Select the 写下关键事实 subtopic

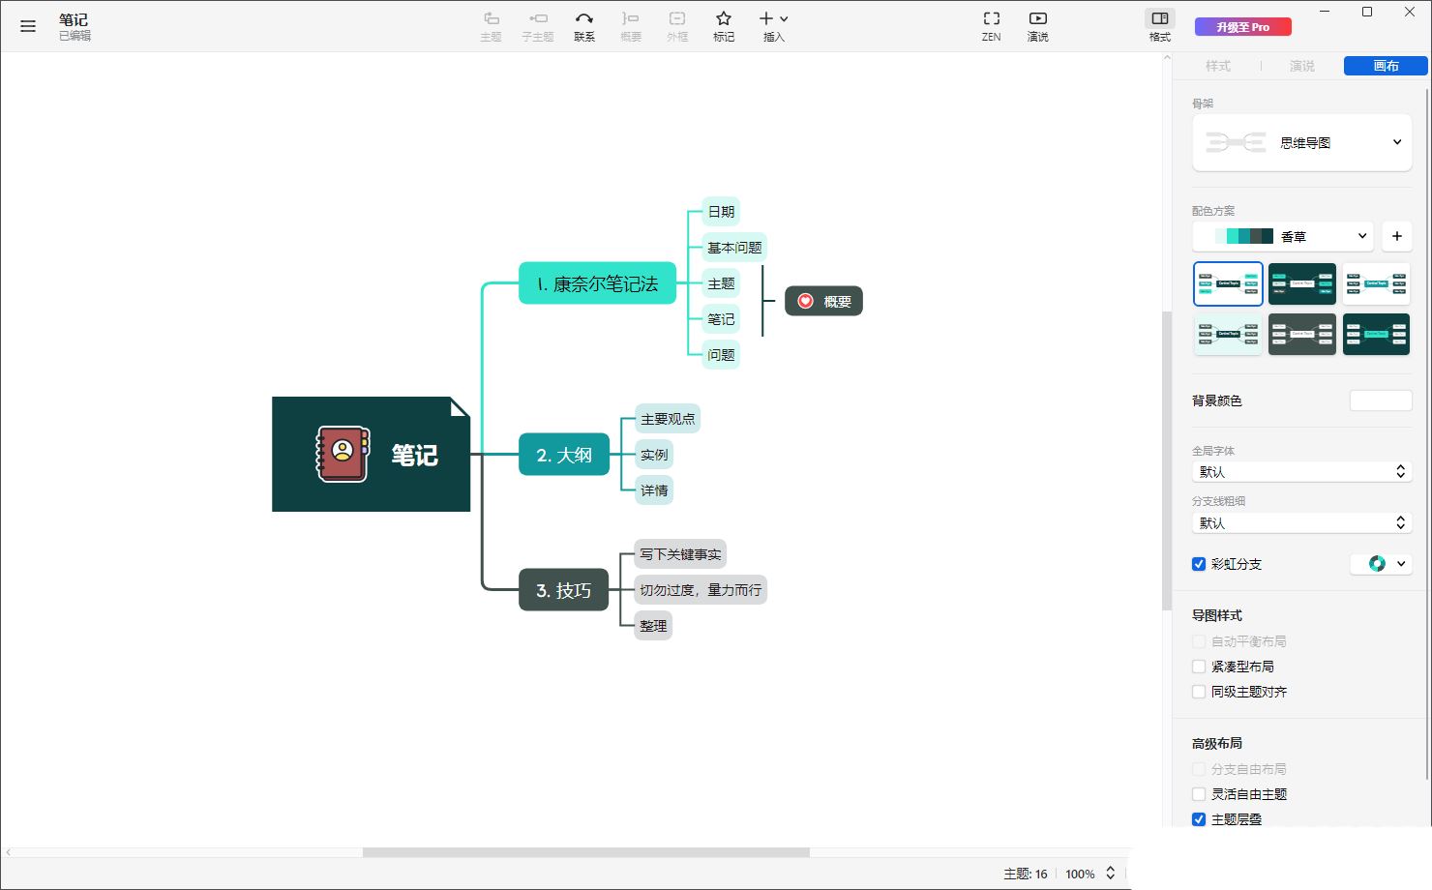[x=680, y=554]
